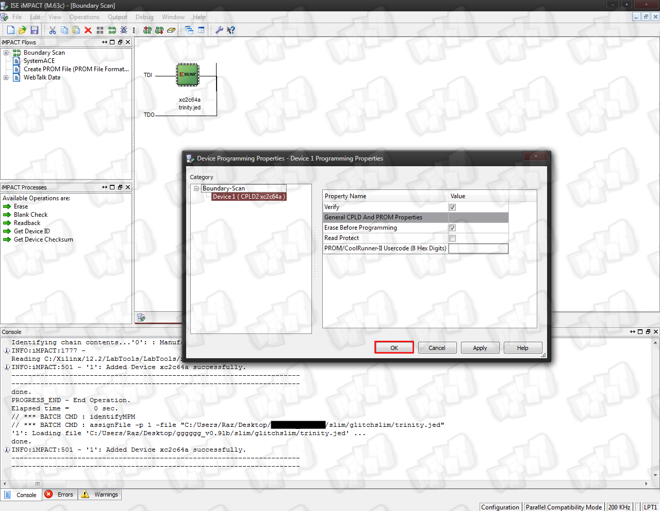Select SystemACE in iMPACT Flows
Viewport: 660px width, 511px height.
tap(39, 61)
